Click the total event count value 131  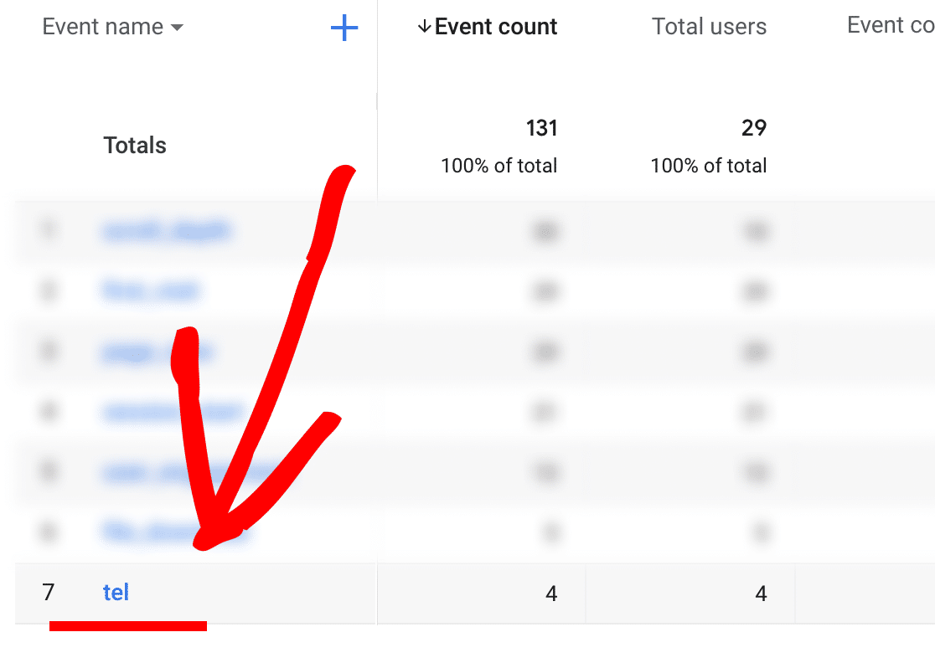pos(542,128)
